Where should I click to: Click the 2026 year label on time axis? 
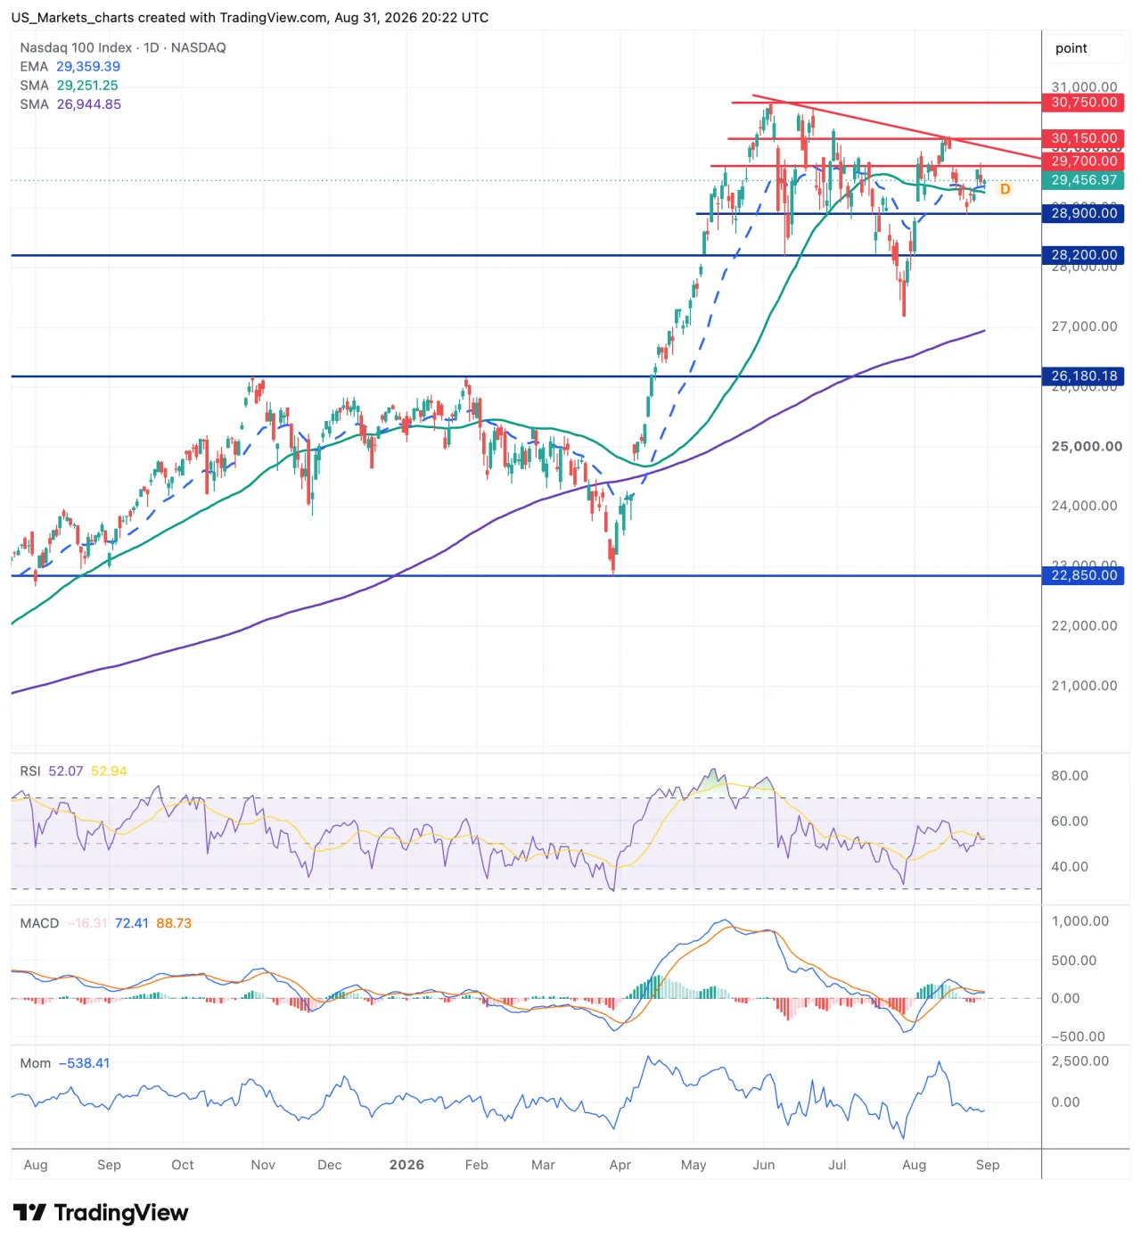pos(407,1165)
